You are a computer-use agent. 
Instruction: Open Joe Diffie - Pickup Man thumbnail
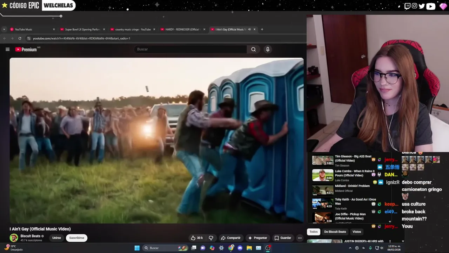(x=322, y=218)
